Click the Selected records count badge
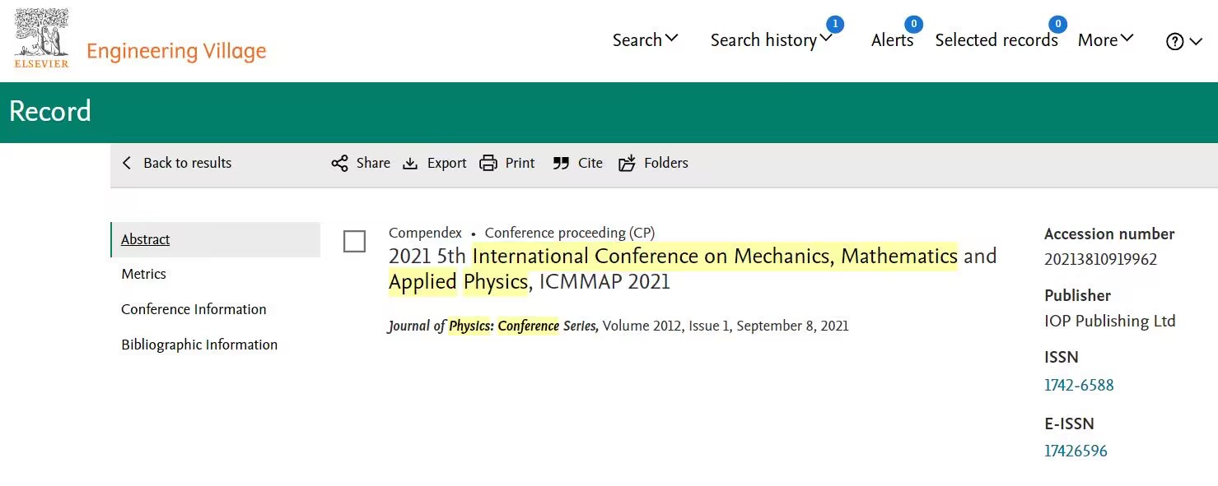This screenshot has height=486, width=1218. coord(1057,24)
